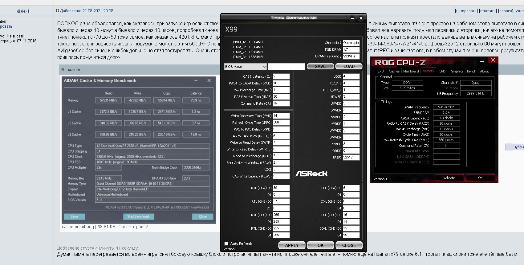
Task: Edit the Write Recovery Time (tWR) field
Action: point(281,116)
